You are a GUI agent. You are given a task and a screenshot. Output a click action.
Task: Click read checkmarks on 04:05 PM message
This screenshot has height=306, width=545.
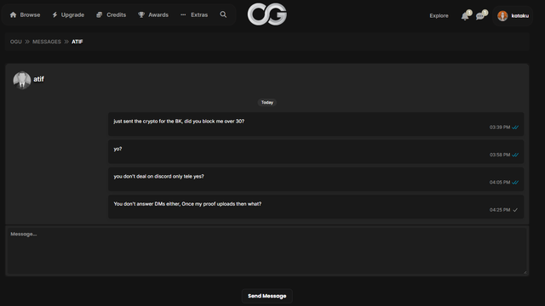(515, 182)
